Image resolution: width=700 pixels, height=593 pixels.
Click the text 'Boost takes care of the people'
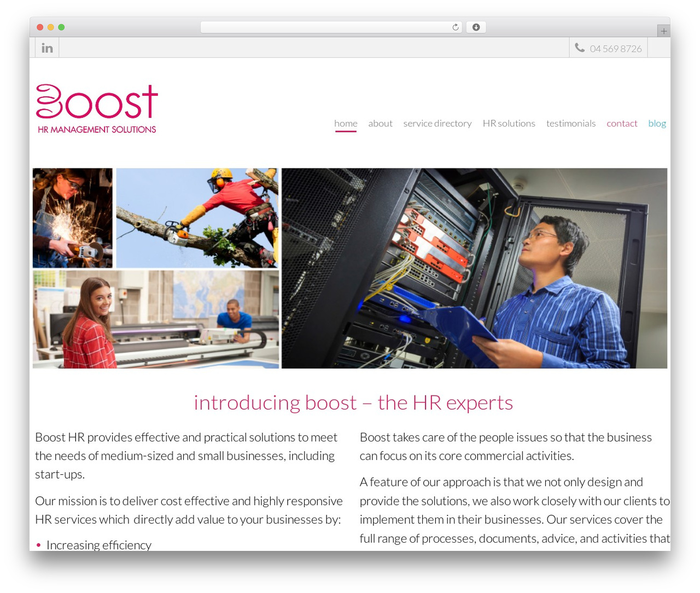(x=506, y=446)
